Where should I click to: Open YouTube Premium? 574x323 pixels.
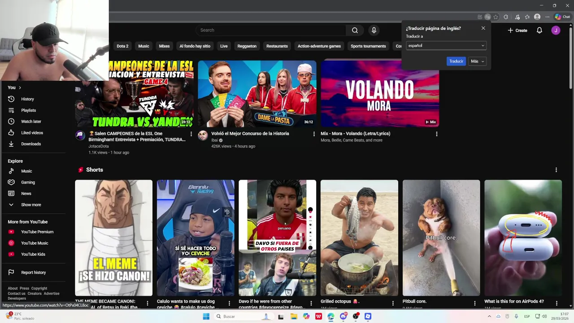click(x=37, y=232)
